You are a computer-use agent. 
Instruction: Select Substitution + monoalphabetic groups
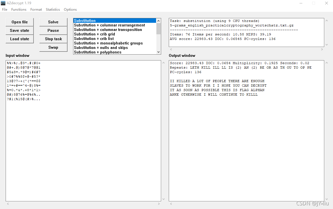(115, 43)
